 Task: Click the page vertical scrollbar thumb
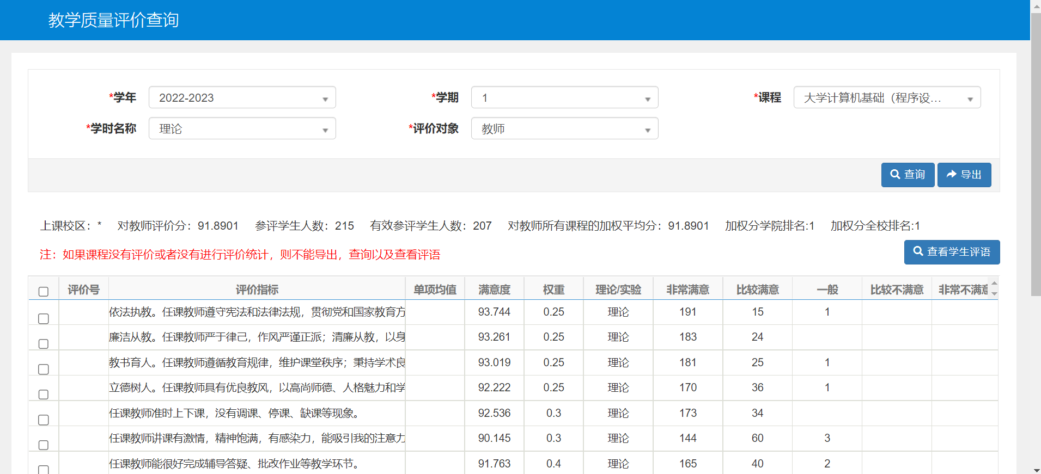(1036, 155)
